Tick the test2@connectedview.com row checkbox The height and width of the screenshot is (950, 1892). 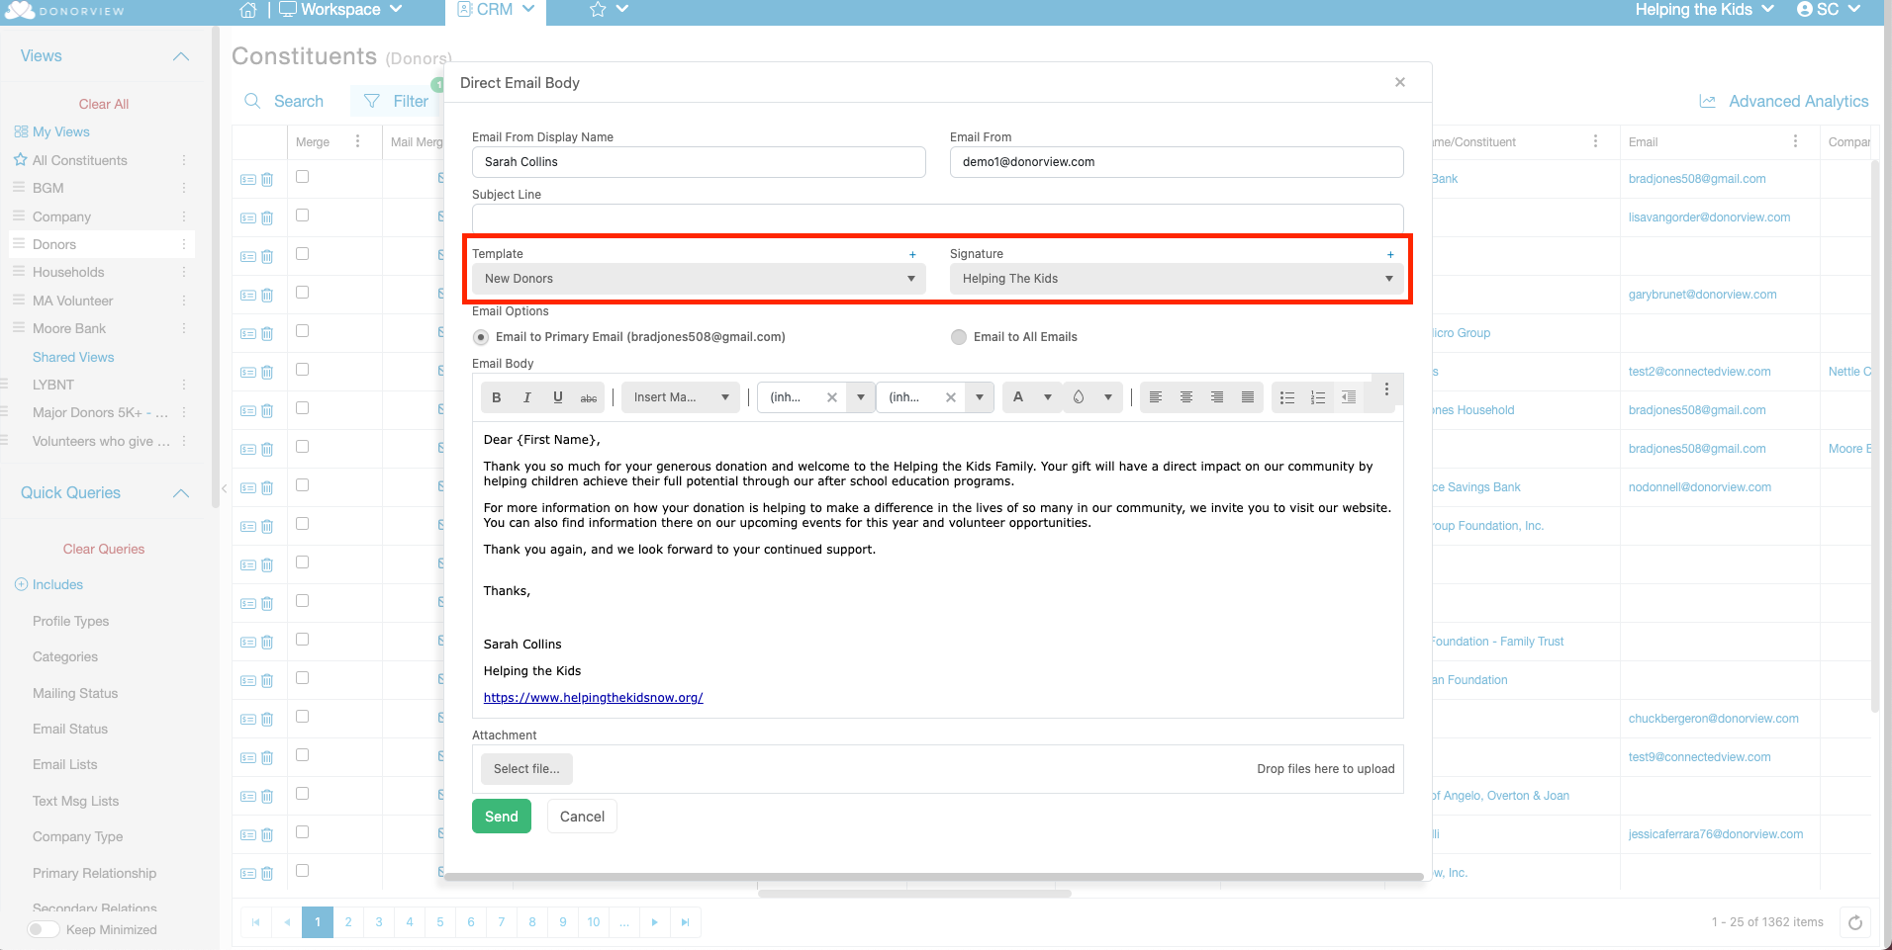pyautogui.click(x=303, y=370)
